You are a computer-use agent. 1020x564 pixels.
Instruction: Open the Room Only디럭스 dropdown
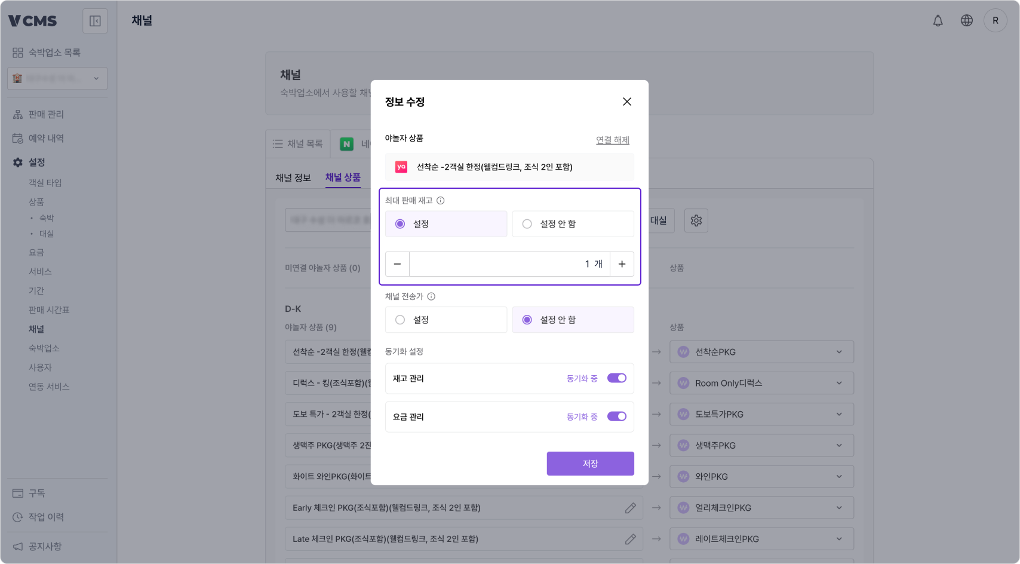[x=840, y=383]
